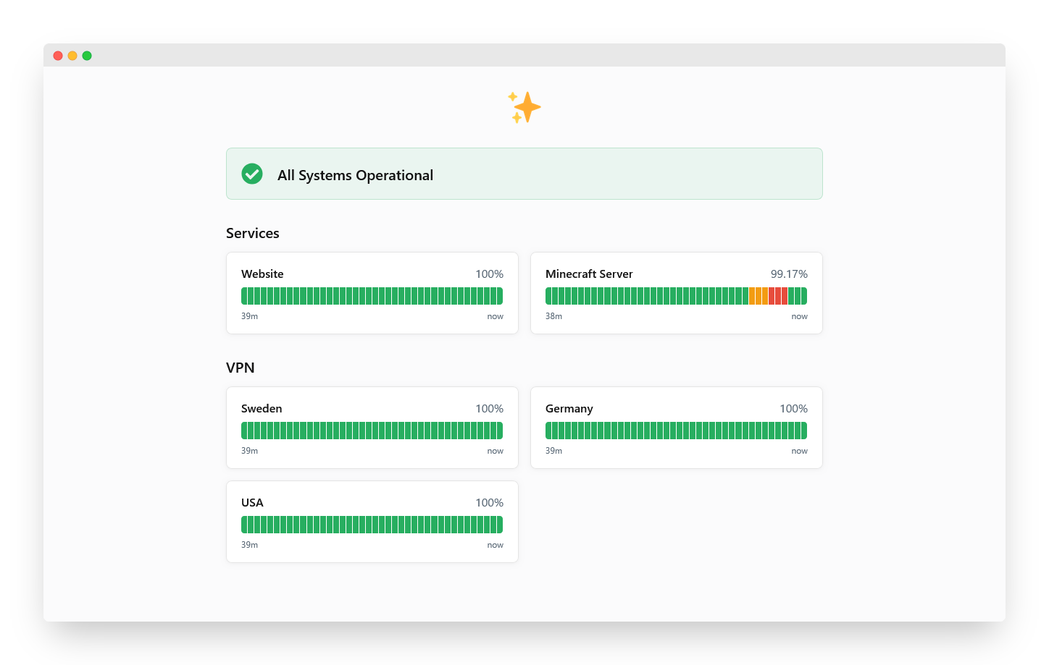This screenshot has width=1049, height=665.
Task: Click the "38m" label under Minecraft Server
Action: pyautogui.click(x=553, y=316)
